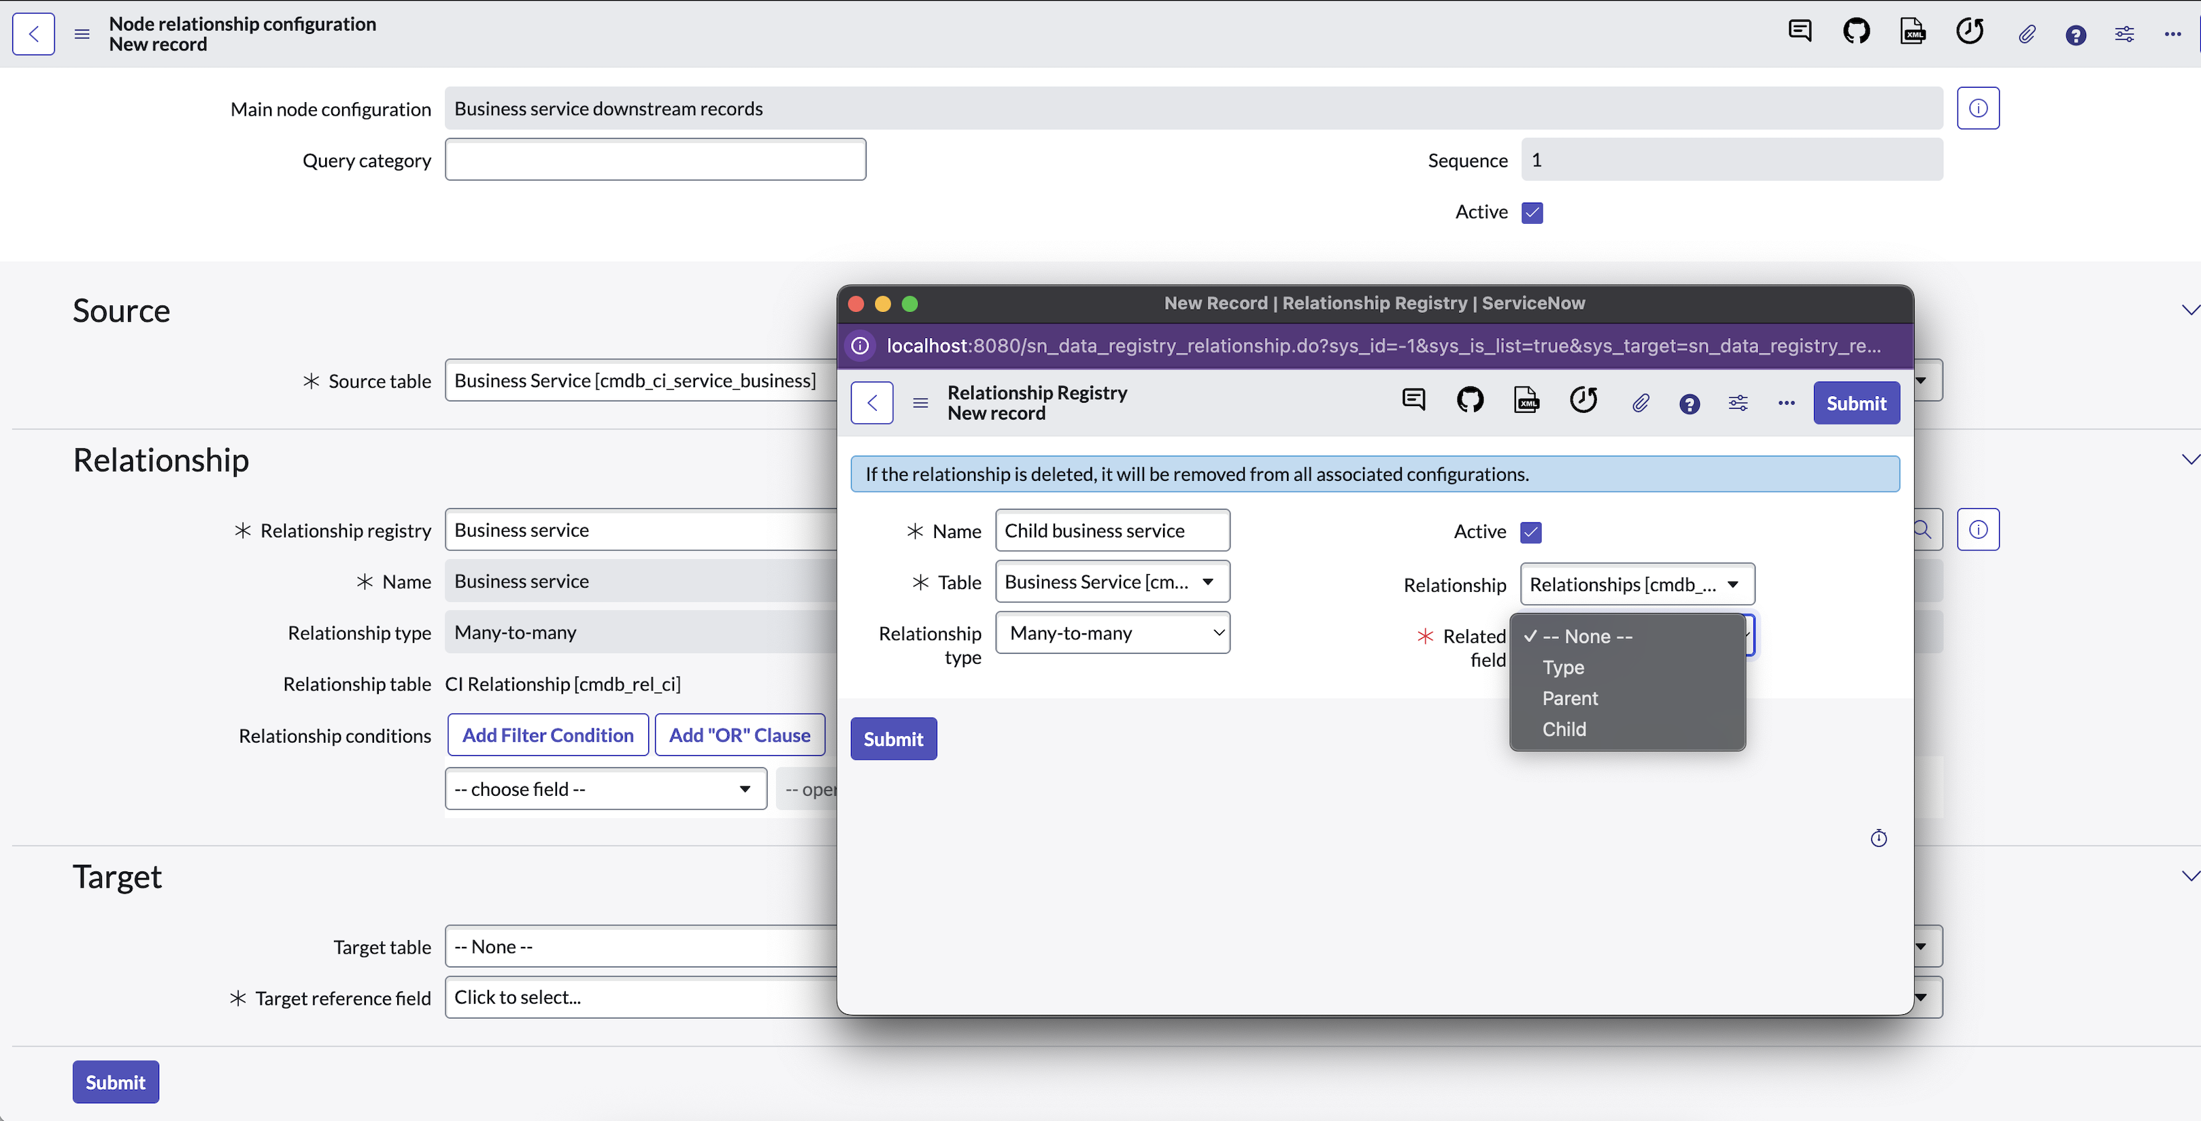This screenshot has width=2201, height=1121.
Task: Click Source table field Business Service
Action: [x=641, y=380]
